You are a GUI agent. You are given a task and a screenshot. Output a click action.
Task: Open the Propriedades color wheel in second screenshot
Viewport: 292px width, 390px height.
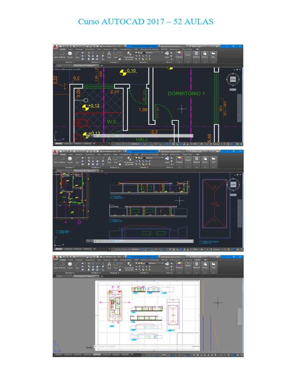179,160
